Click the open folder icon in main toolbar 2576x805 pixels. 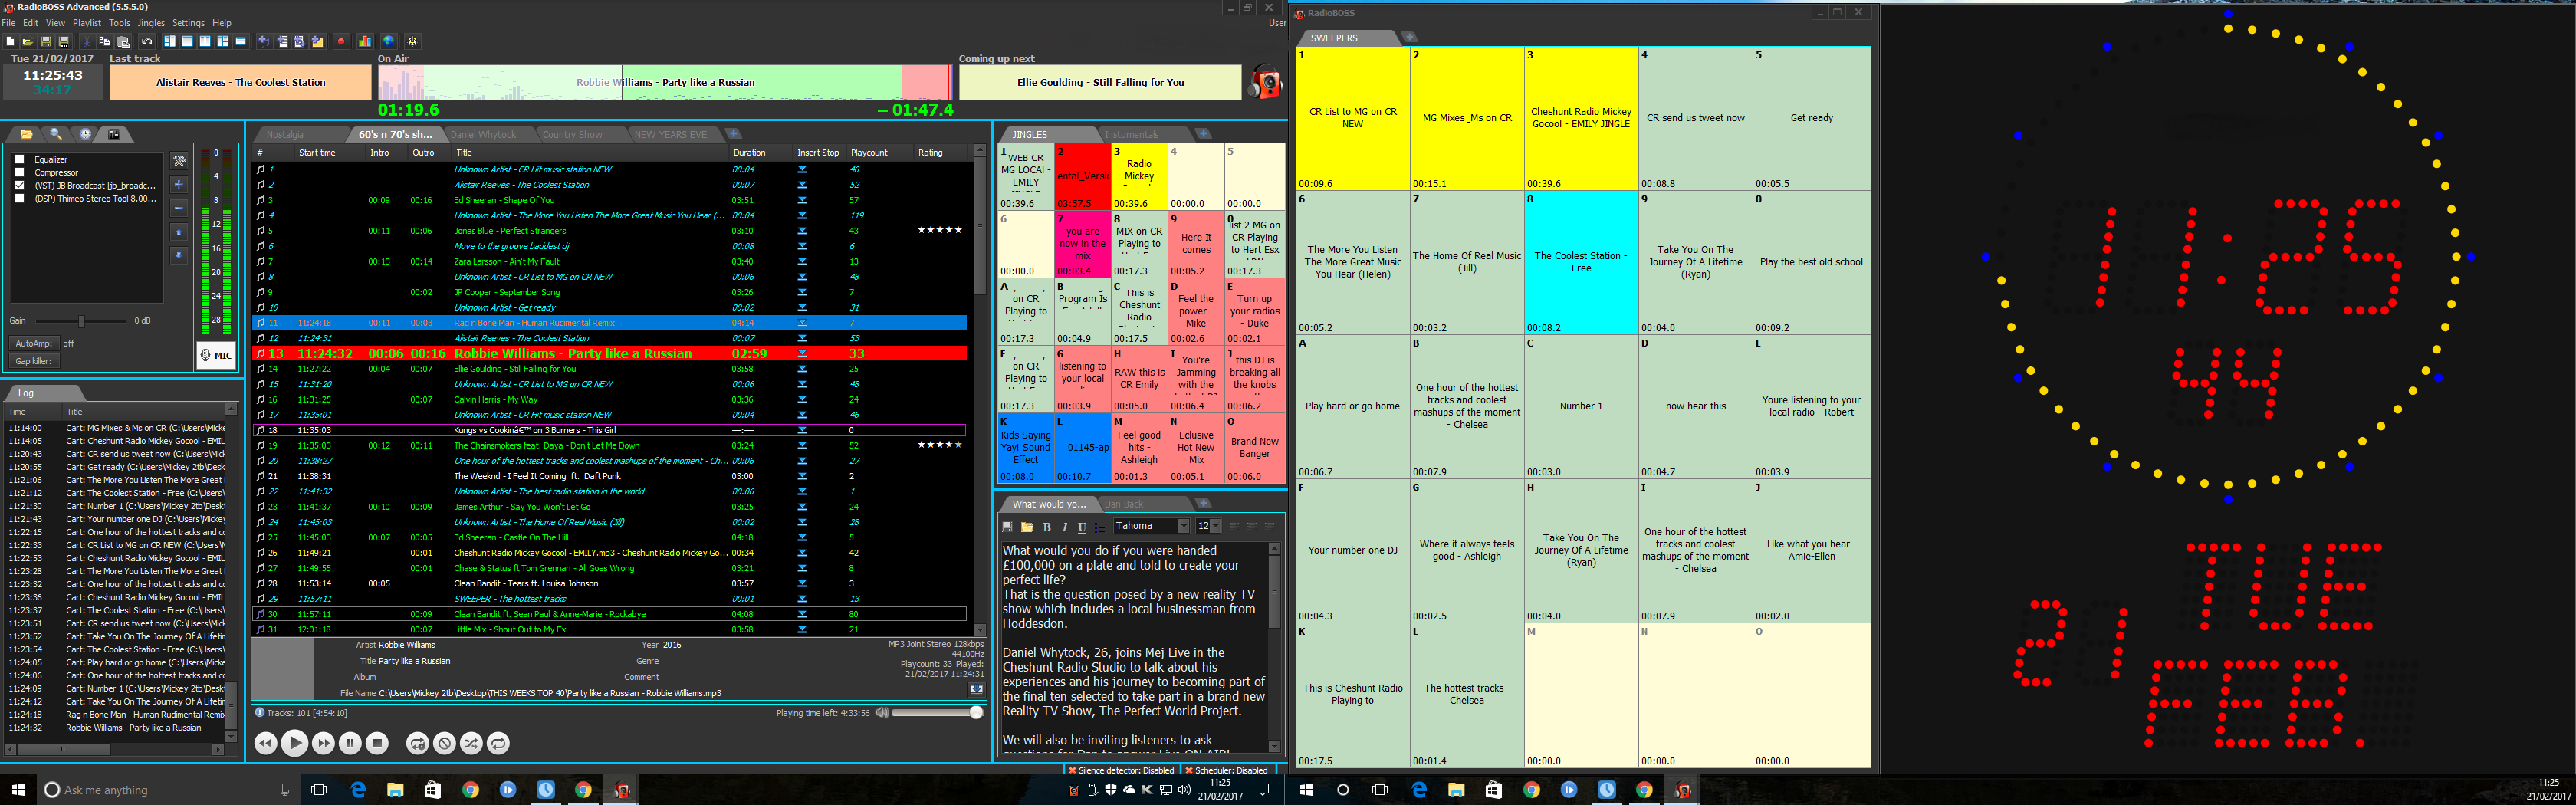pyautogui.click(x=28, y=41)
